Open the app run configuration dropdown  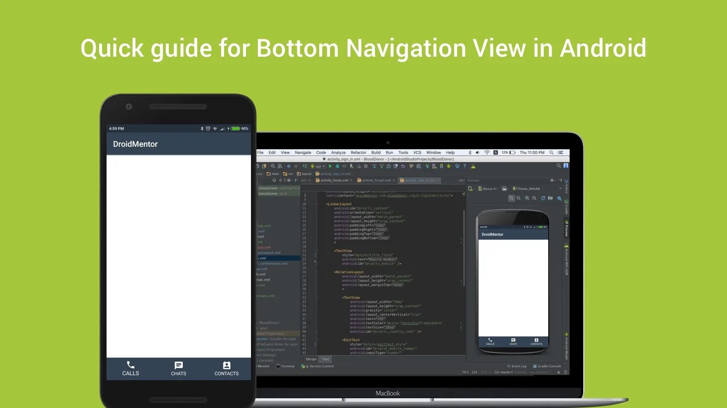click(x=318, y=166)
